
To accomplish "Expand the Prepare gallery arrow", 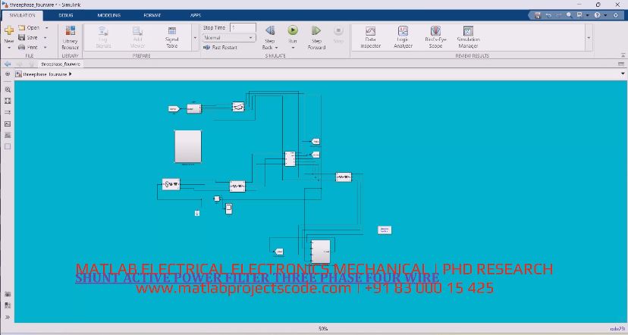I will (194, 37).
